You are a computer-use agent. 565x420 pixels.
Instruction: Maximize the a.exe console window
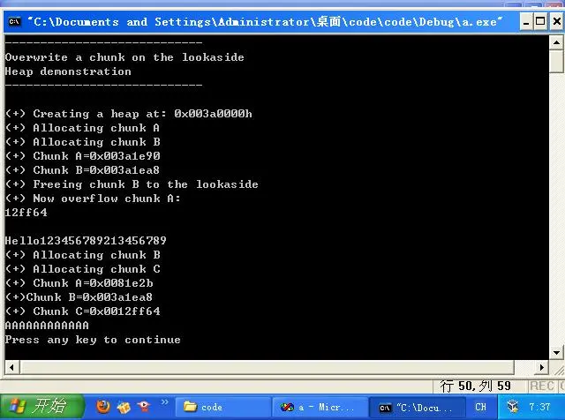click(x=540, y=22)
